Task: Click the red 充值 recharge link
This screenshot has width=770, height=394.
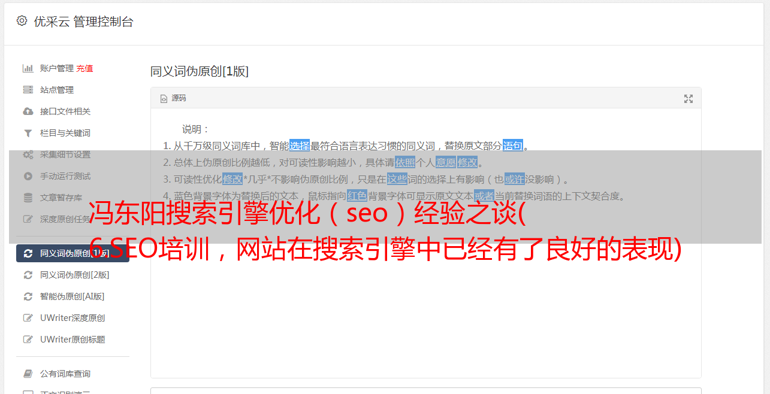Action: click(x=84, y=68)
